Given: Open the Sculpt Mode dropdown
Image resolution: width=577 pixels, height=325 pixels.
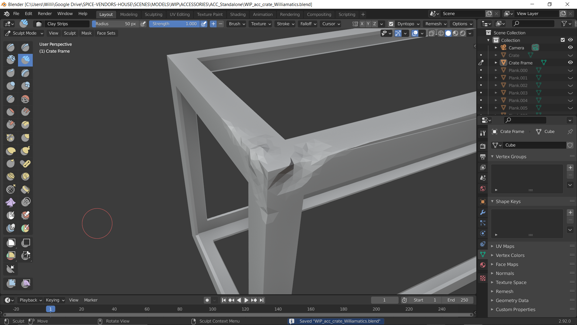Looking at the screenshot, I should [25, 33].
